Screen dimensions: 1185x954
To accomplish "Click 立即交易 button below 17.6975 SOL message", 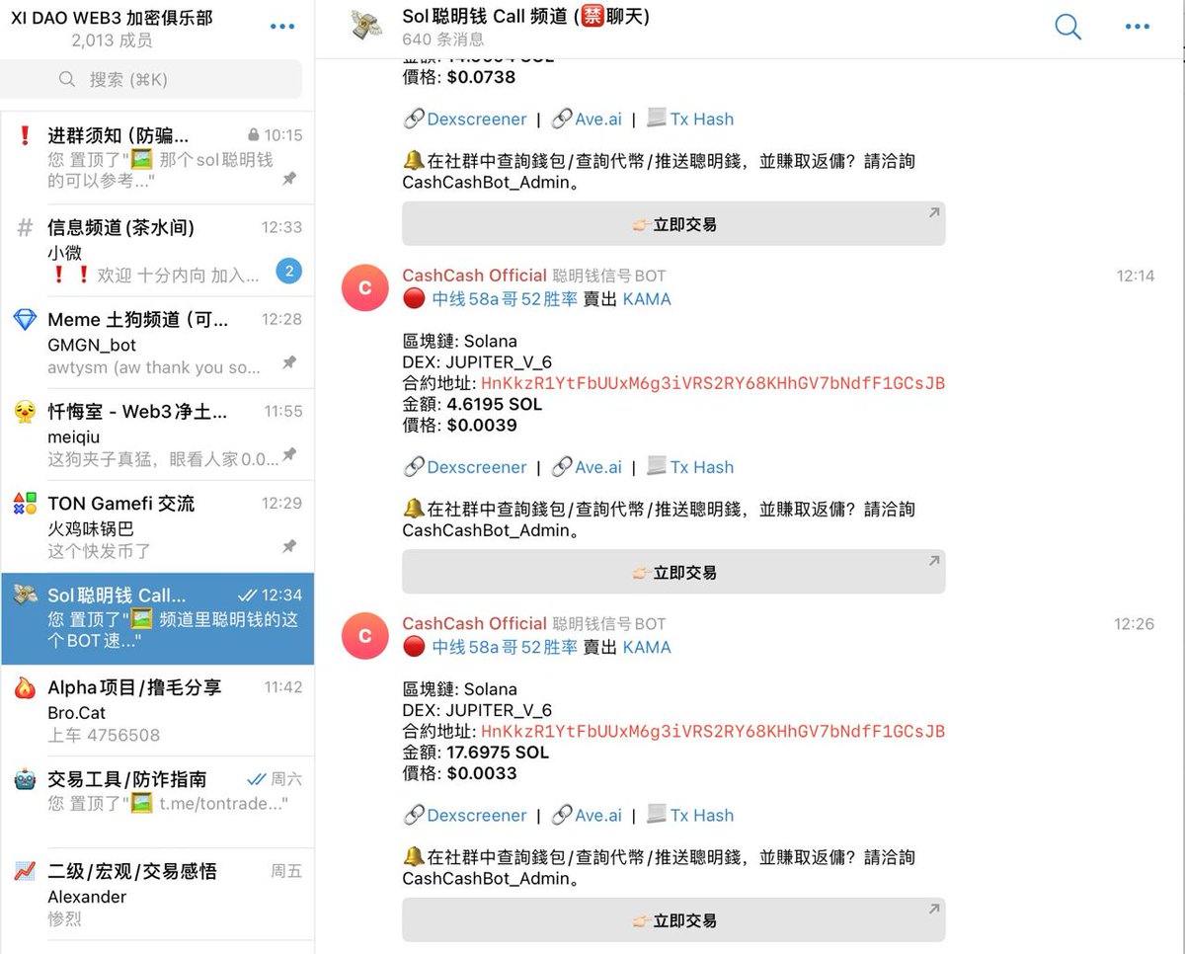I will [x=673, y=919].
